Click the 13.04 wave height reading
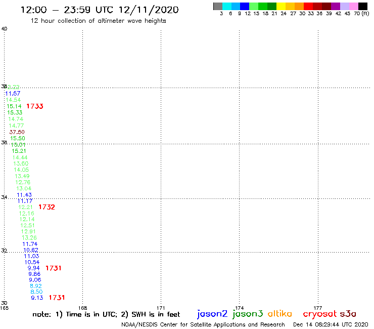The image size is (374, 329). point(24,188)
